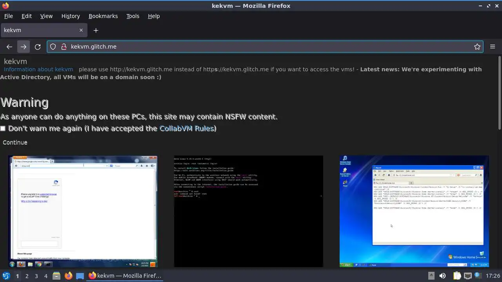
Task: Select the kekvm browser tab
Action: tap(44, 30)
